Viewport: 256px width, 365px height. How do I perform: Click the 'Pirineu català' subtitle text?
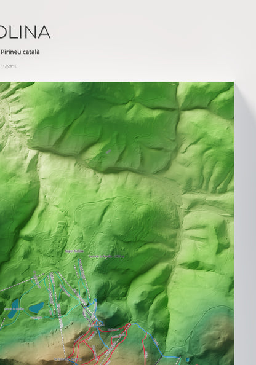tap(20, 52)
